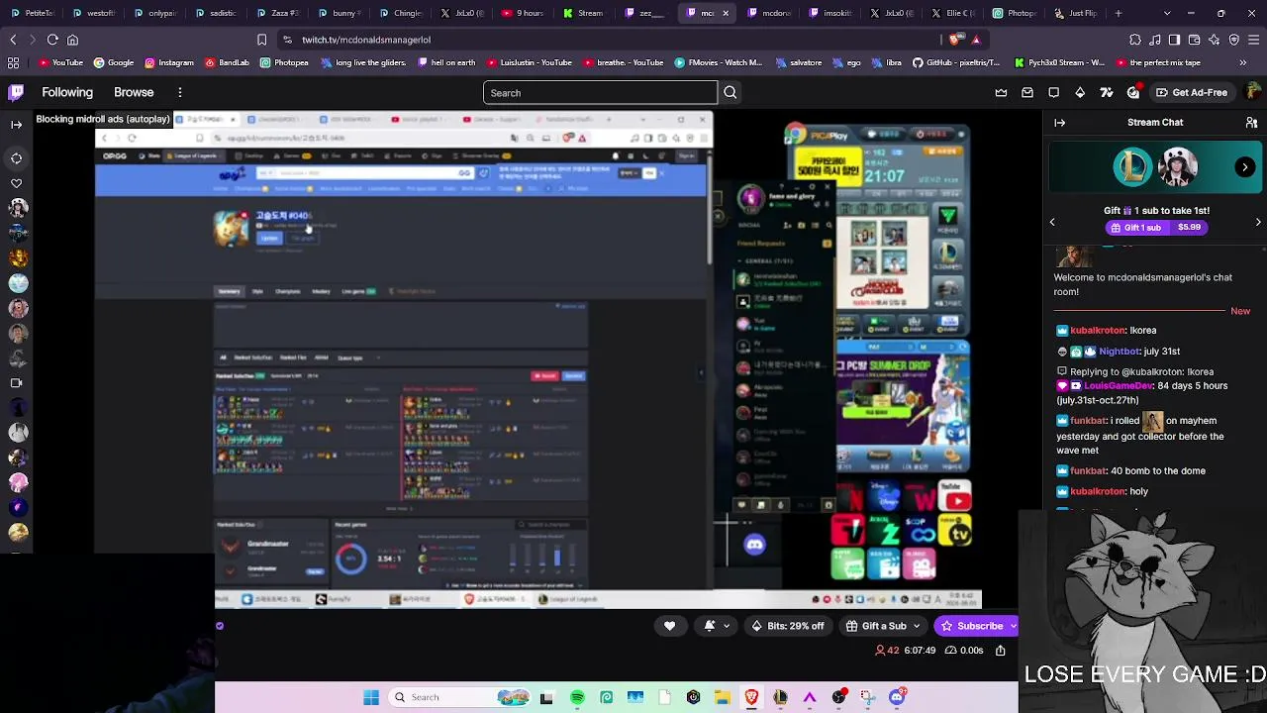Open the Instagram bookmark

(x=169, y=62)
